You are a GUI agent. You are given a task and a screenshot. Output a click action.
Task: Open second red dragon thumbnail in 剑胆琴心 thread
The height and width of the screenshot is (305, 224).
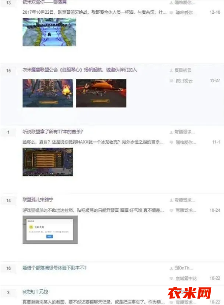coord(101,93)
